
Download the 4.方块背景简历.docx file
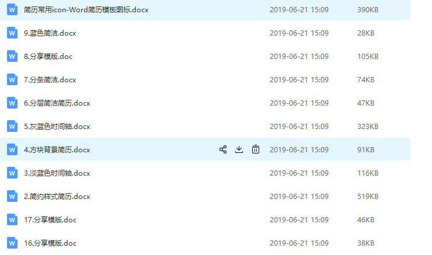click(x=239, y=149)
